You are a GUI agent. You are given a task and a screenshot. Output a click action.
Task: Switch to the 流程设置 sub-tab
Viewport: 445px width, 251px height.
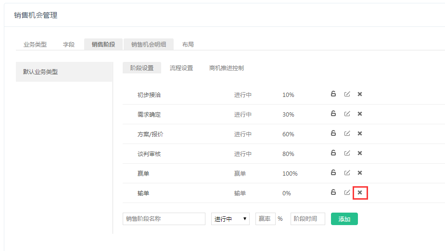point(181,68)
